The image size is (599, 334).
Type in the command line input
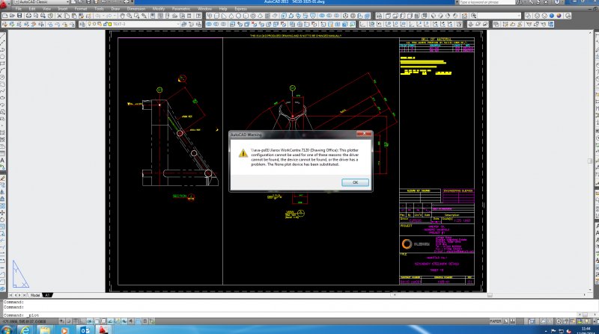(150, 315)
